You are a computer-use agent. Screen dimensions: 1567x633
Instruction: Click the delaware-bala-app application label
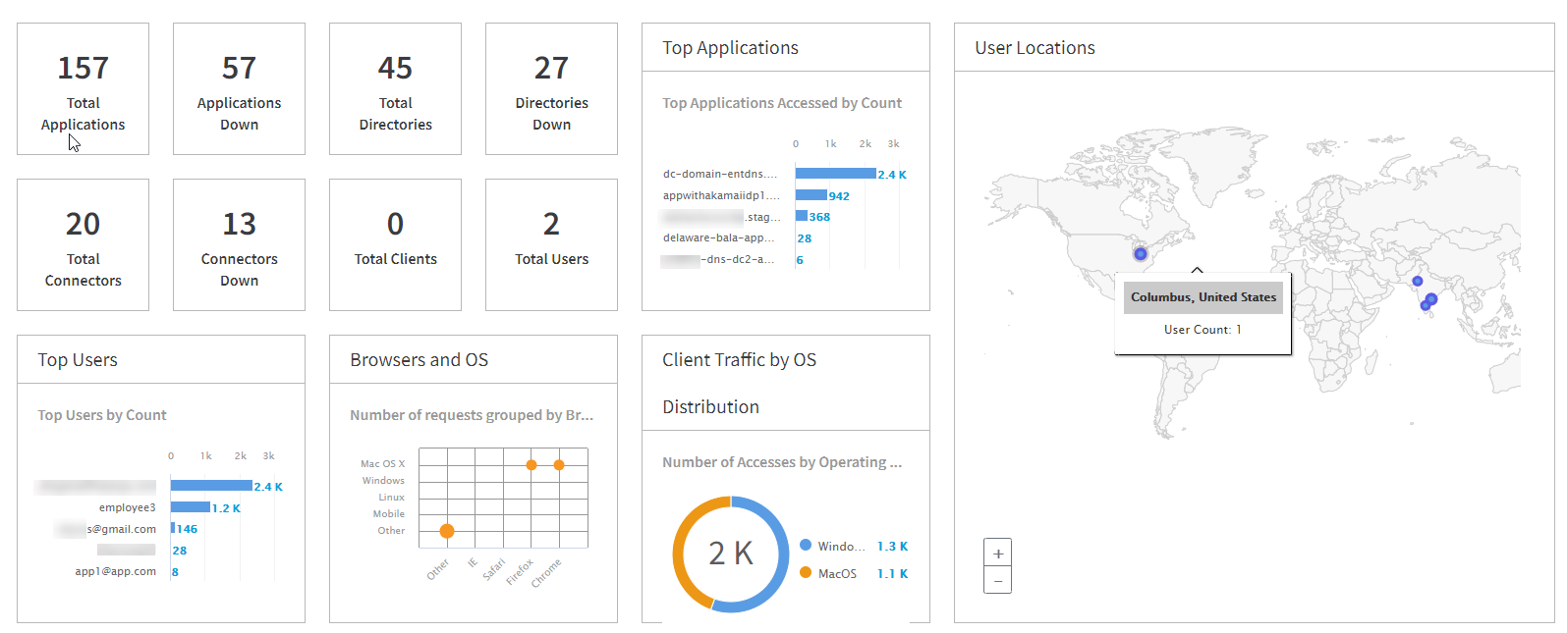[718, 237]
